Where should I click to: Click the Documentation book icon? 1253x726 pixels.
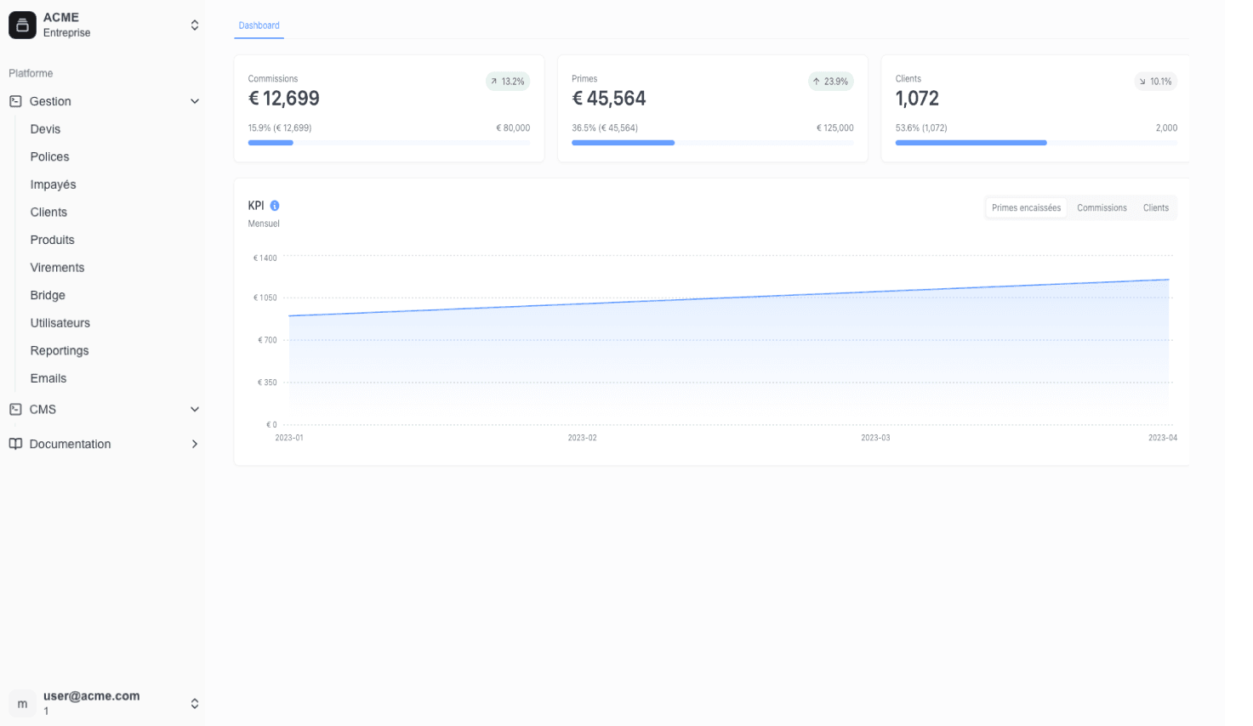pos(15,444)
